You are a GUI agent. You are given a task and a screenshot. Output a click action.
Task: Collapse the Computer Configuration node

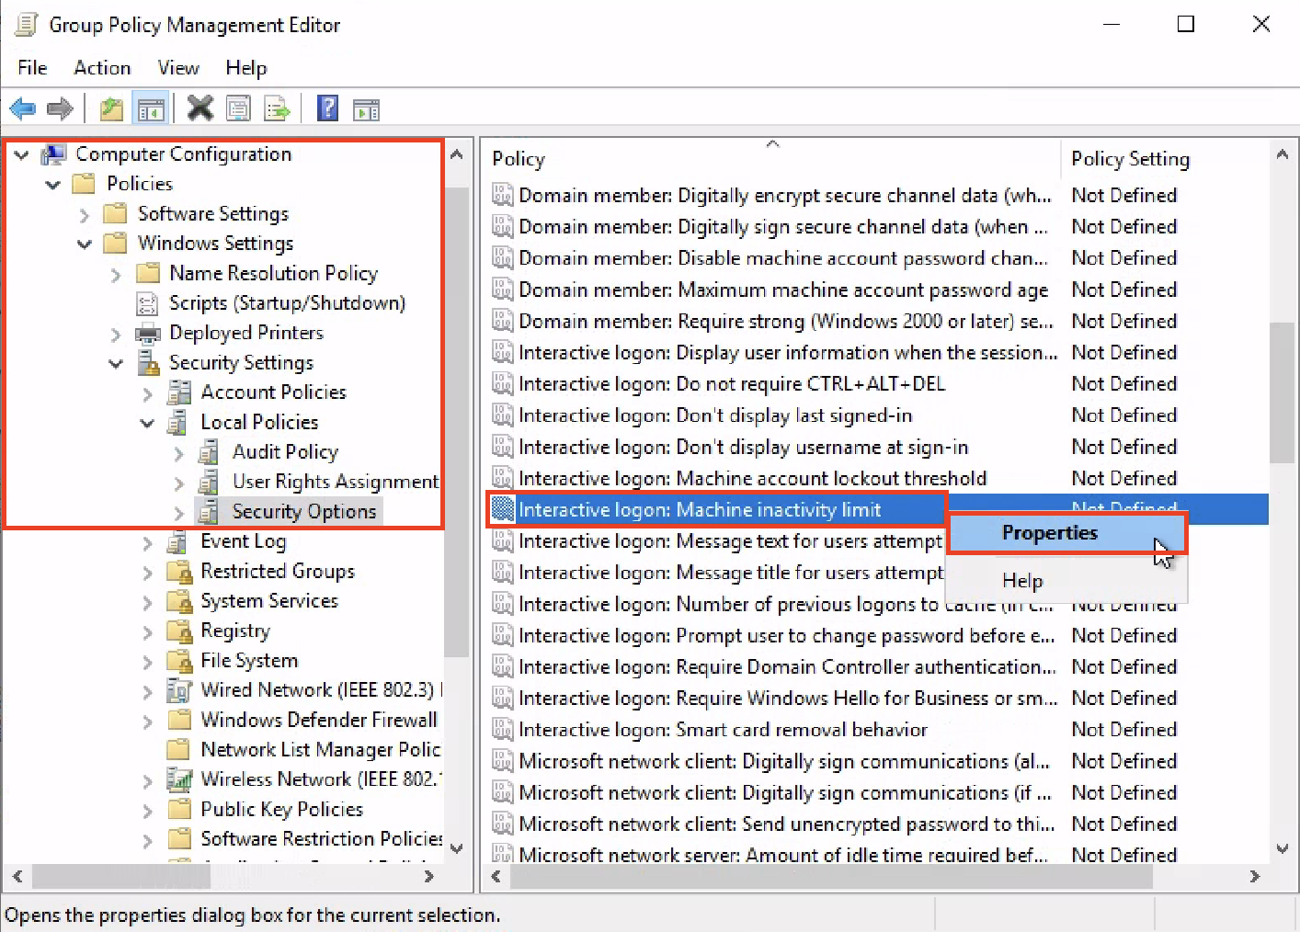[21, 154]
